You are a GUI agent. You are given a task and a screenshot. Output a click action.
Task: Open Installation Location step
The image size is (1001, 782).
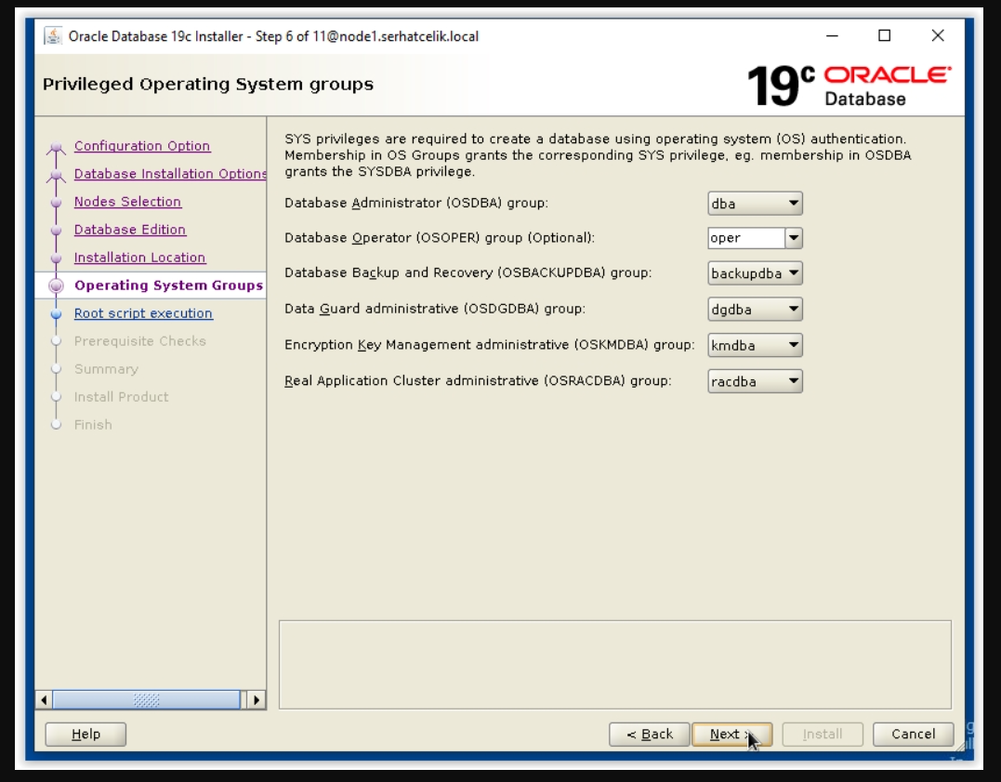point(139,258)
